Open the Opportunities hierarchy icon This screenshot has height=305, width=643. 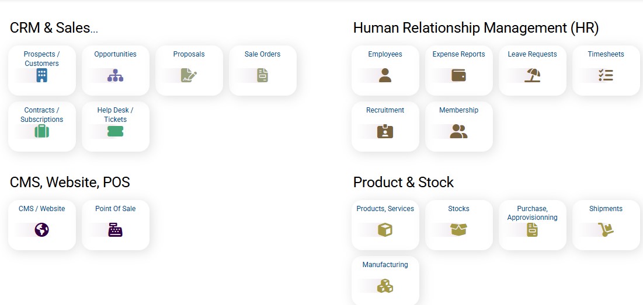pos(116,75)
